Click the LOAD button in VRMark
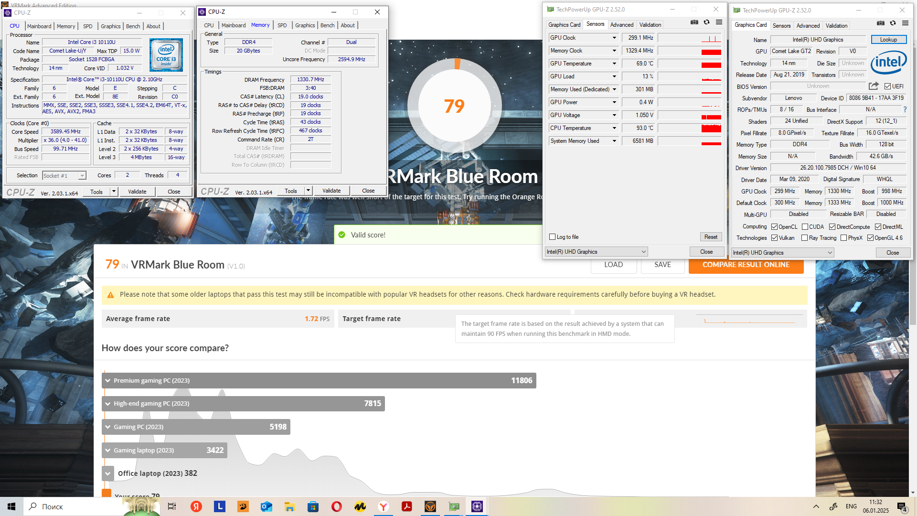The width and height of the screenshot is (917, 516). pos(613,265)
